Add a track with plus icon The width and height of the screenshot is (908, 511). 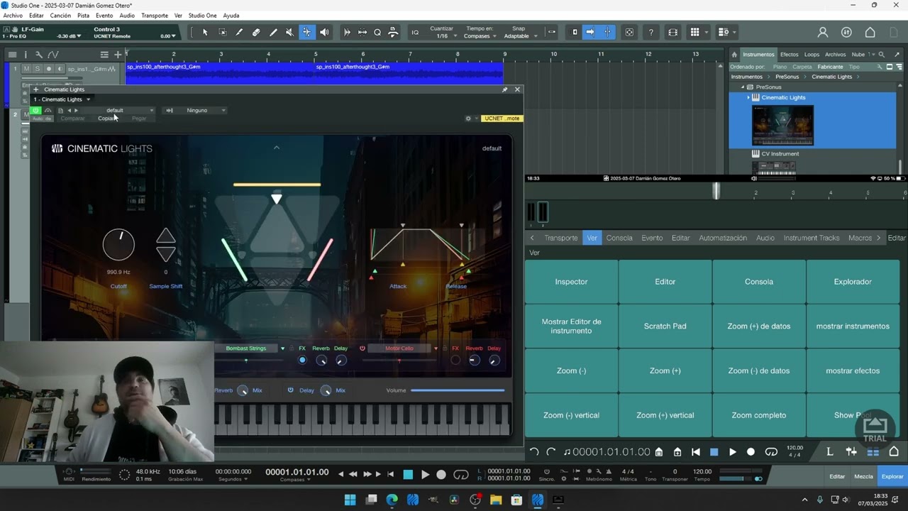[x=118, y=55]
